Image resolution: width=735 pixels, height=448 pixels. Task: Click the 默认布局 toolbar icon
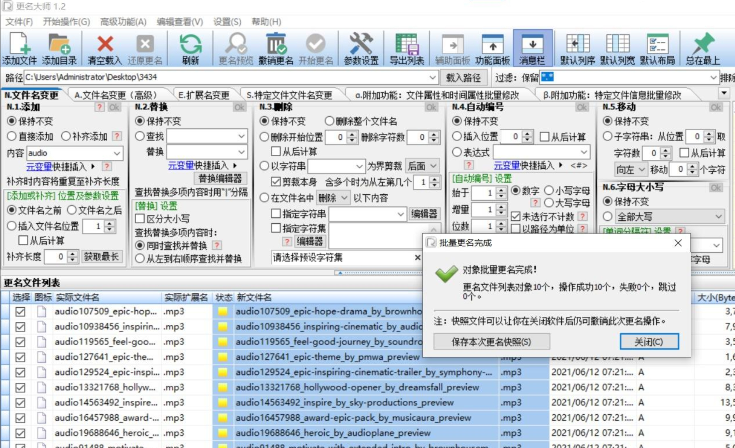pos(657,43)
